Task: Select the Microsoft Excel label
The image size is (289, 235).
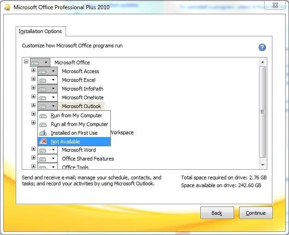Action: point(78,80)
